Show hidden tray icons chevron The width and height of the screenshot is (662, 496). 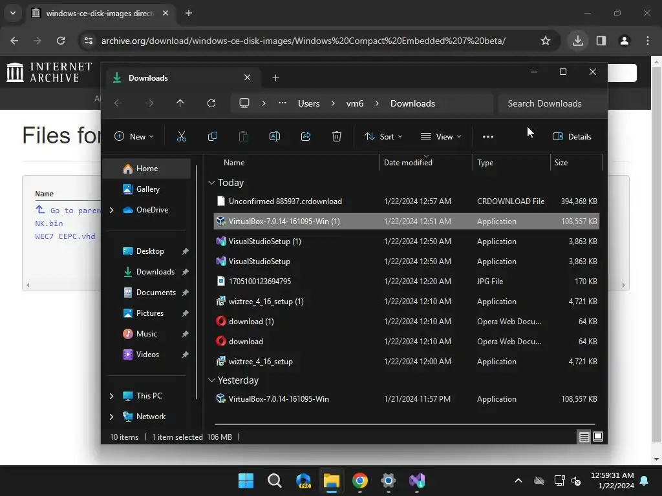tap(518, 480)
